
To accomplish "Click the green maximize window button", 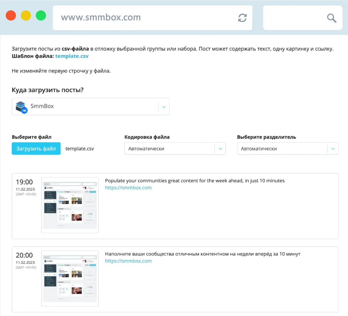I will 41,15.
